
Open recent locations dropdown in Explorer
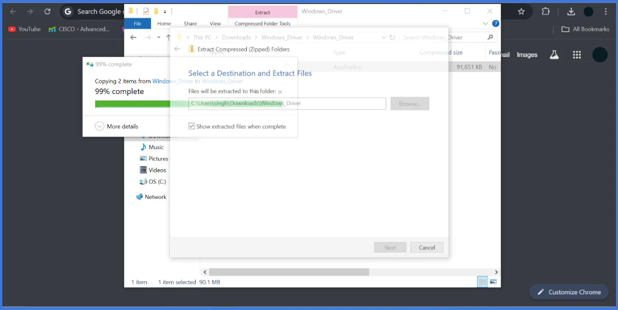(x=159, y=38)
